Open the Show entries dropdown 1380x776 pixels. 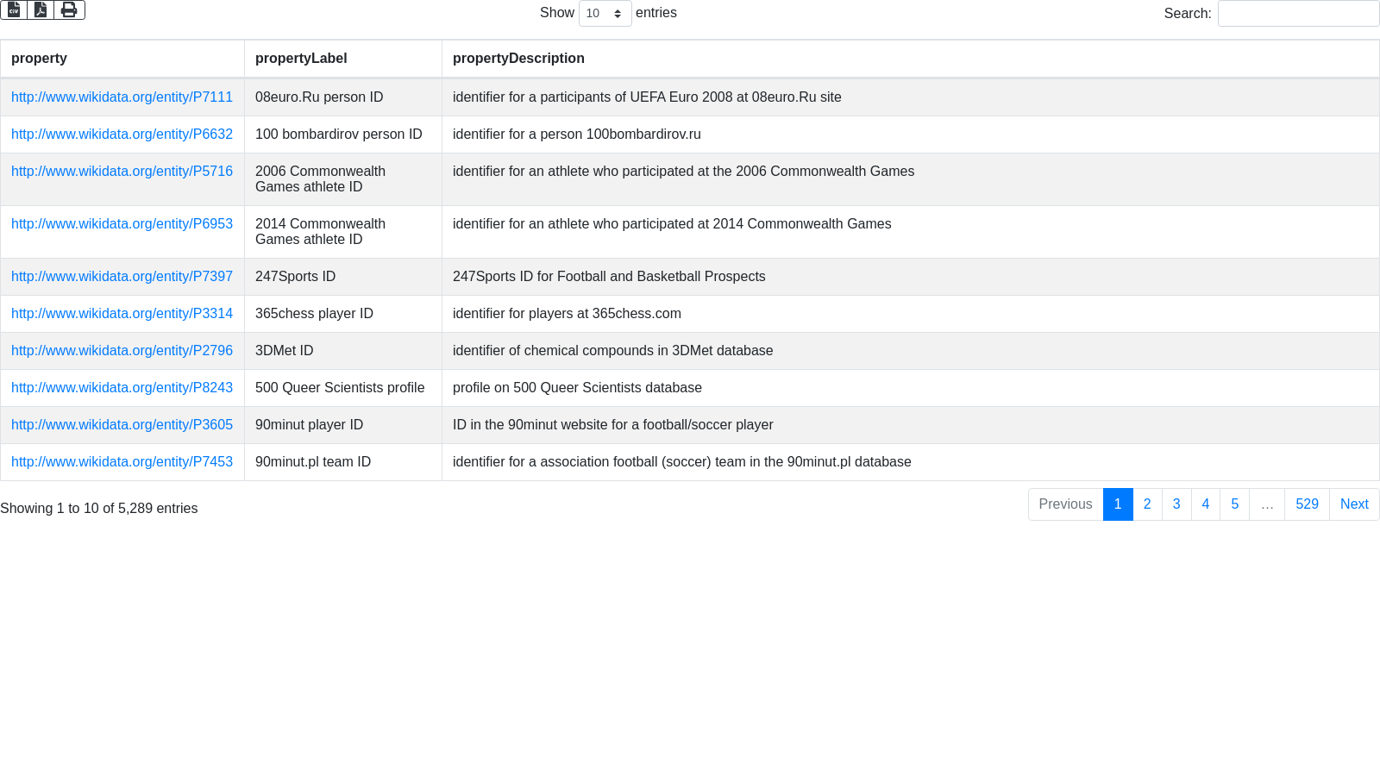tap(605, 14)
